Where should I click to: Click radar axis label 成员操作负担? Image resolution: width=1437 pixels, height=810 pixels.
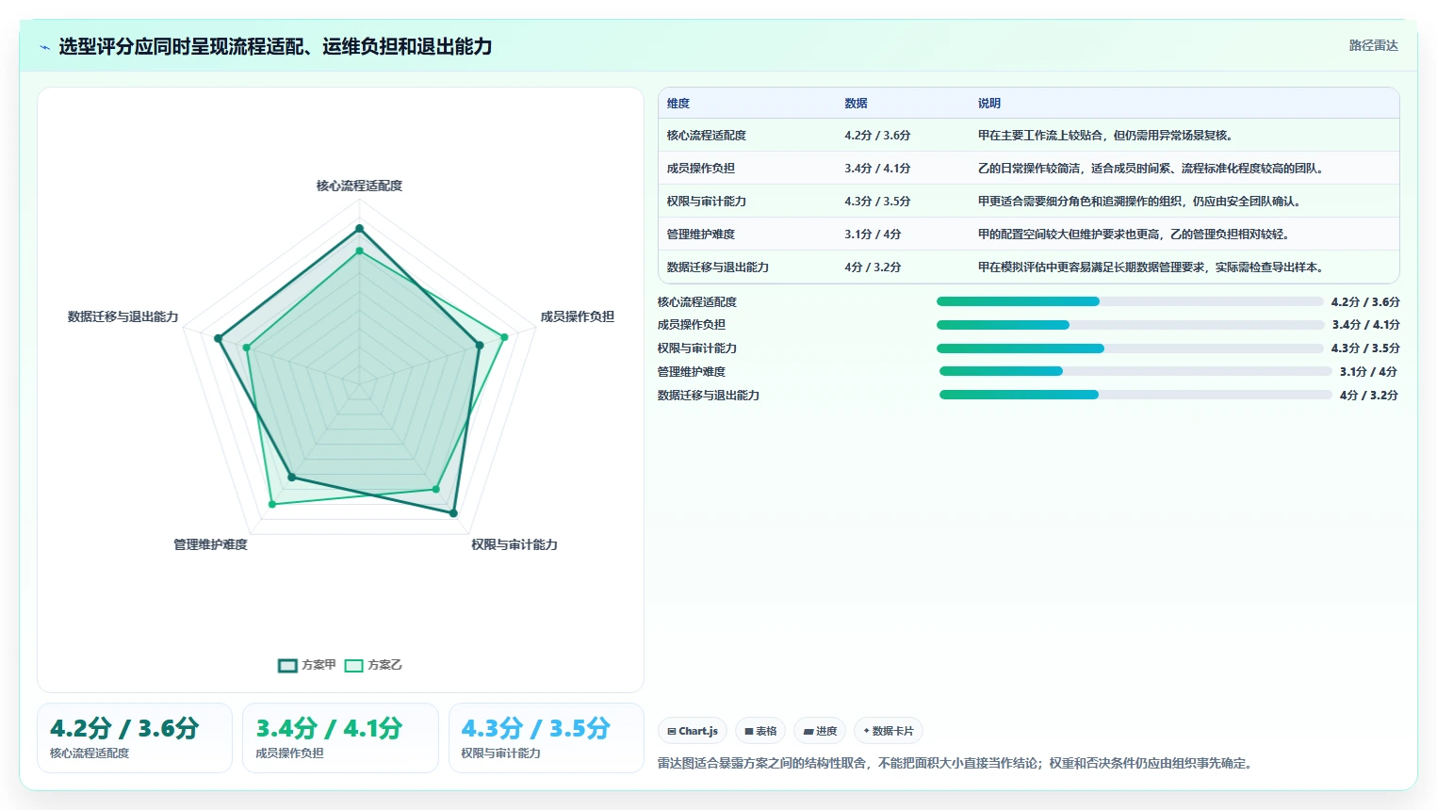577,316
